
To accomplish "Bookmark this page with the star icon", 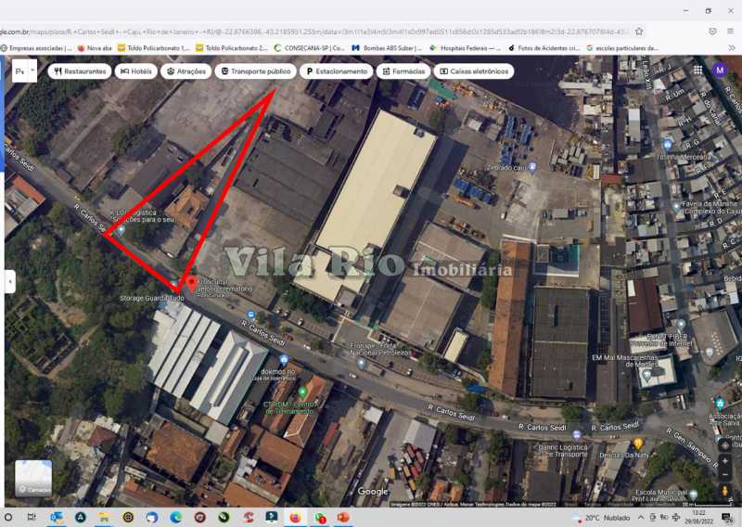I will 639,32.
